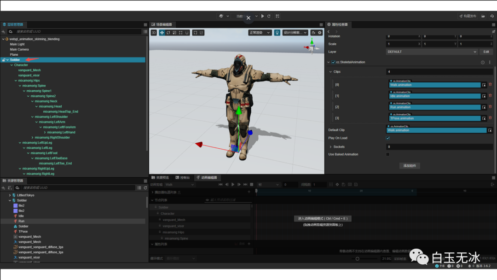
Task: Click the preview play button in top toolbar
Action: coord(263,16)
